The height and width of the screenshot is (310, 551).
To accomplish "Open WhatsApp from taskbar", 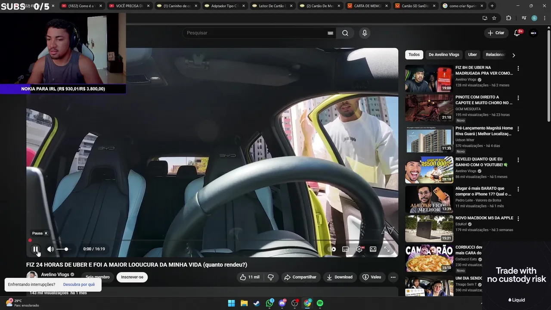I will pos(269,303).
